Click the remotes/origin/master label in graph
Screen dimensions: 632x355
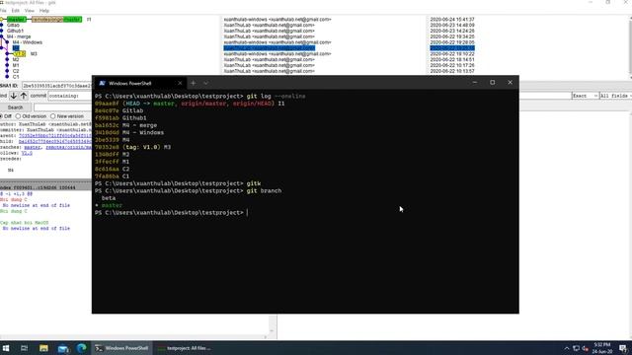click(x=56, y=20)
